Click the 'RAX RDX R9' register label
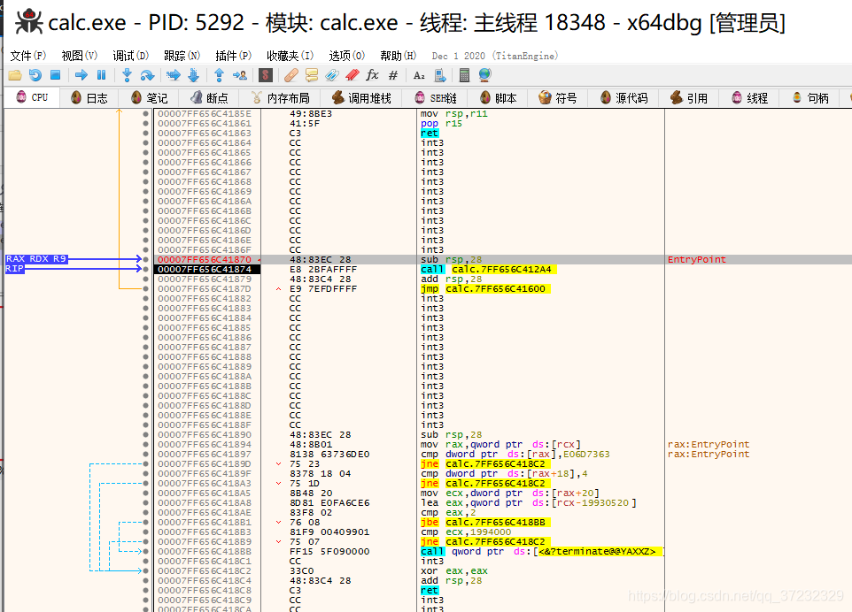This screenshot has width=852, height=612. click(x=35, y=259)
